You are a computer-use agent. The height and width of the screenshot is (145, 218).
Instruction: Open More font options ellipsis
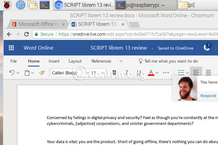pyautogui.click(x=166, y=72)
